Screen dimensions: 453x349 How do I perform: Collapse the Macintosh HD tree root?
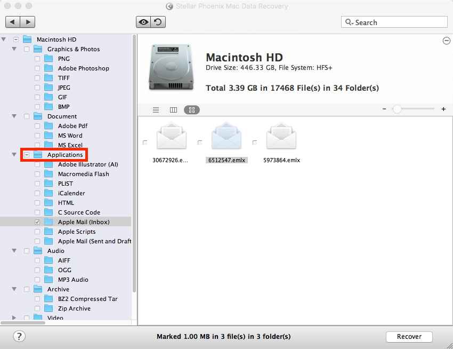coord(4,39)
